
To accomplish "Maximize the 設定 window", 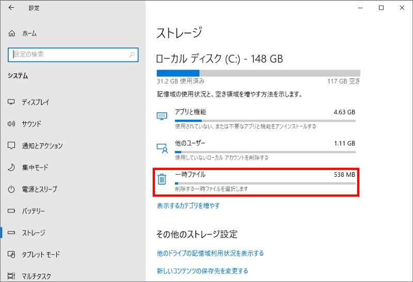I will click(381, 8).
